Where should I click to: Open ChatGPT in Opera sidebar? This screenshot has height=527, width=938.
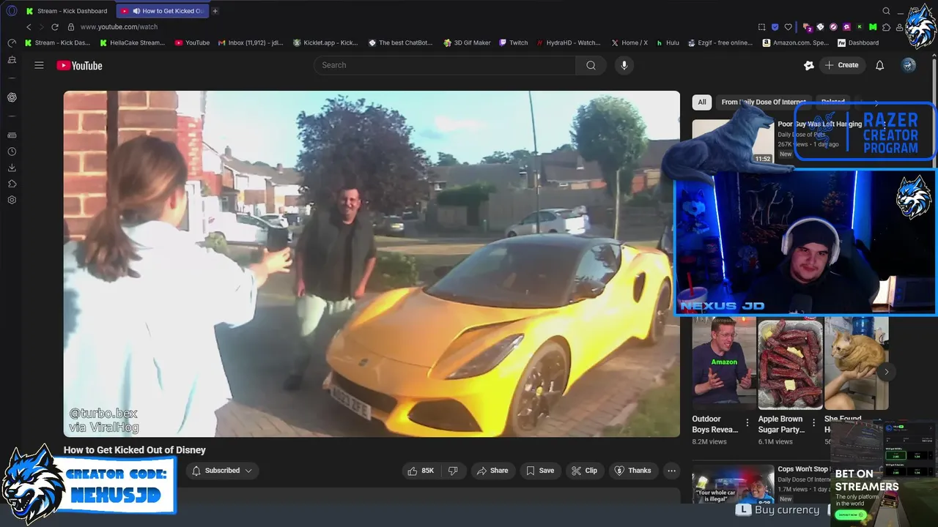(x=12, y=97)
